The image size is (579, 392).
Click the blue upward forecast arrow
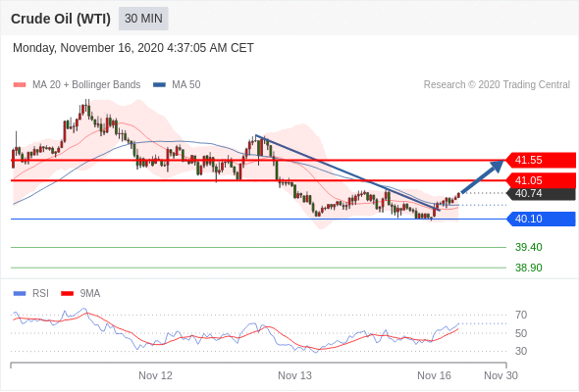point(483,176)
